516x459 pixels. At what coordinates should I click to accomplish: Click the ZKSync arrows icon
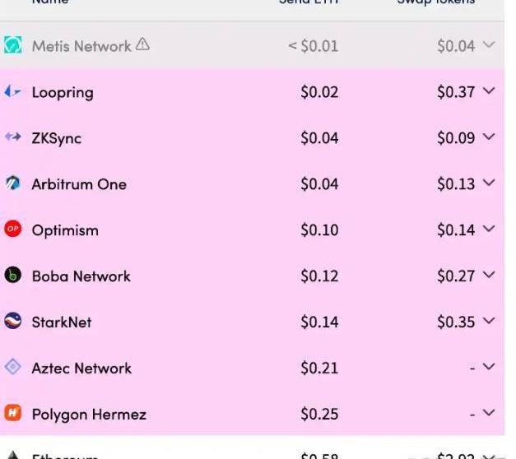(x=12, y=138)
